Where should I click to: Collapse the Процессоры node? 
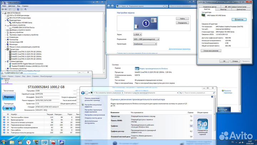tap(5, 49)
